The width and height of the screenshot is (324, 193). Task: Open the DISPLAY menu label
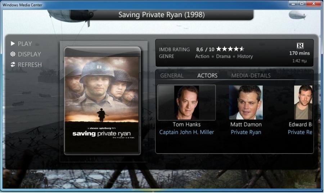point(30,54)
